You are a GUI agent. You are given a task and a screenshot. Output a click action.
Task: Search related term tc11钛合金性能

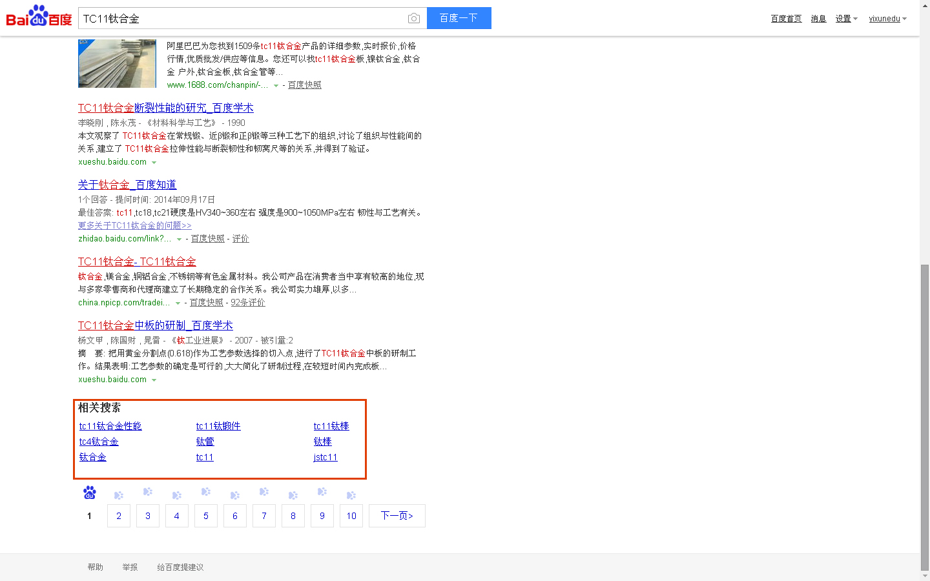point(110,426)
